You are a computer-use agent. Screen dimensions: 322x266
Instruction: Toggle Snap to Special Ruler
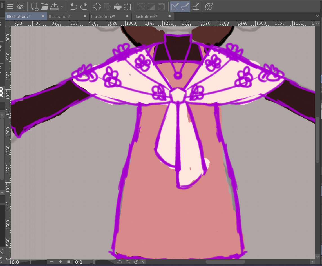(185, 6)
